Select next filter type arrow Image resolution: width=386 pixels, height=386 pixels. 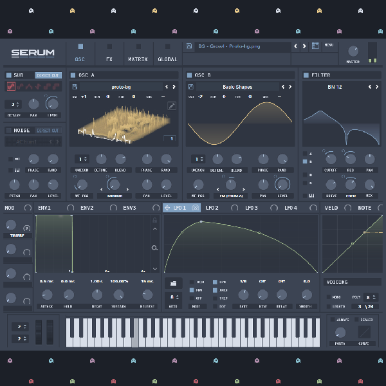click(377, 87)
